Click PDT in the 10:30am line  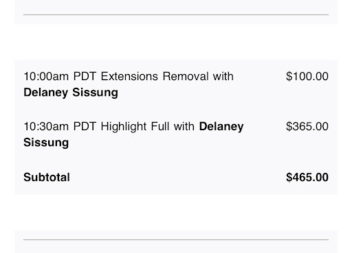coord(85,126)
